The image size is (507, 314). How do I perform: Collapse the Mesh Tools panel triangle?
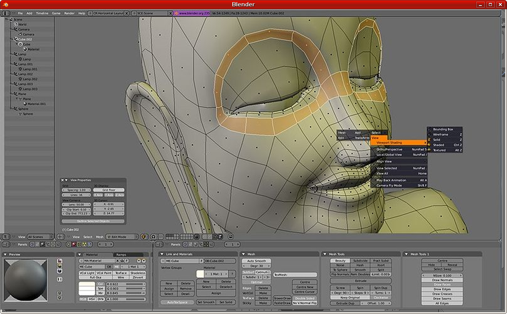point(325,254)
